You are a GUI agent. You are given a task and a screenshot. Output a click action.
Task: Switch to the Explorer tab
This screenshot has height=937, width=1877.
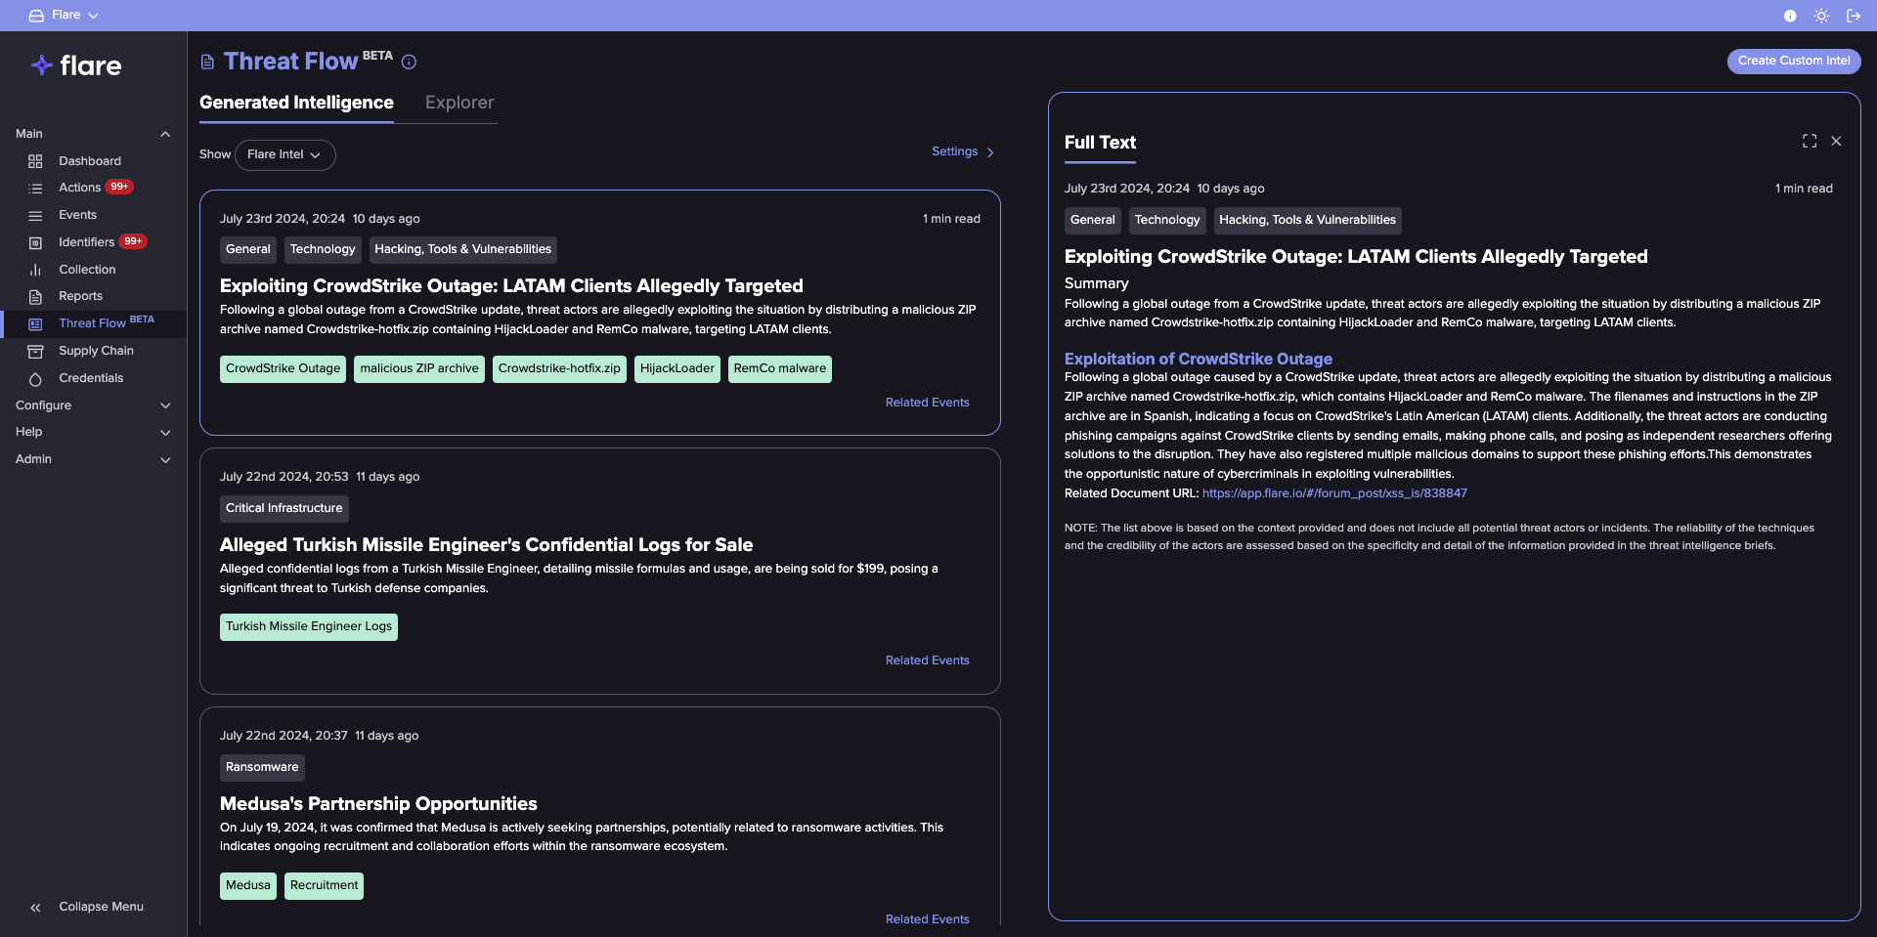[458, 103]
